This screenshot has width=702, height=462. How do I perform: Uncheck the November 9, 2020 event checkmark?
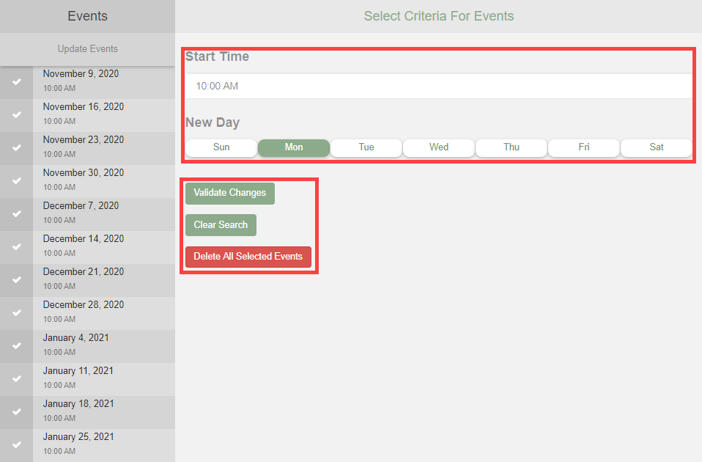click(x=17, y=81)
